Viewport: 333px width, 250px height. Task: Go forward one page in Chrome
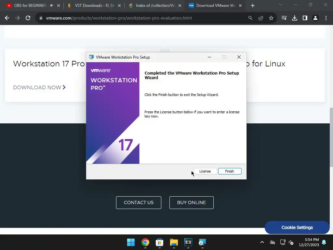point(18,18)
